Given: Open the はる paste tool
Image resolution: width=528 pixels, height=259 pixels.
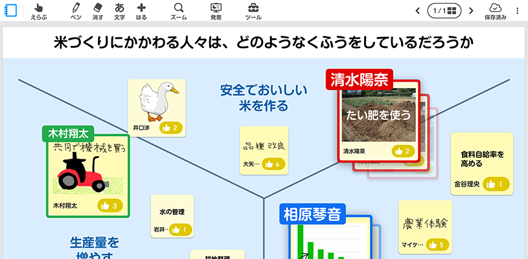Looking at the screenshot, I should 141,11.
